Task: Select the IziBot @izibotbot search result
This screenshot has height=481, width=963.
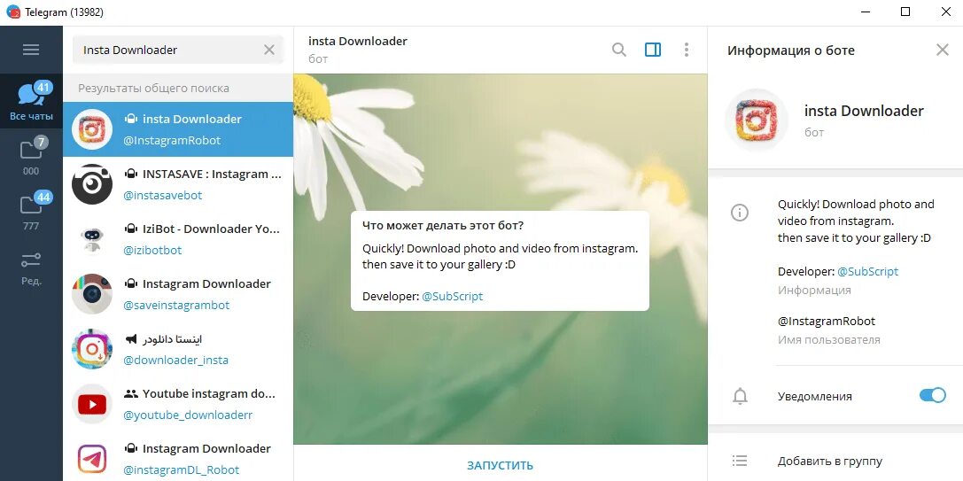Action: (178, 239)
